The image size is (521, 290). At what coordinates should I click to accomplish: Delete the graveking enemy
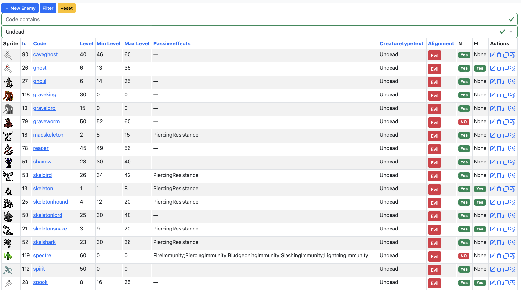pyautogui.click(x=499, y=95)
